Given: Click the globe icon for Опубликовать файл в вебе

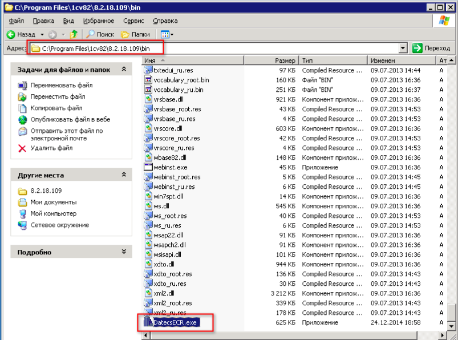Looking at the screenshot, I should coord(22,119).
